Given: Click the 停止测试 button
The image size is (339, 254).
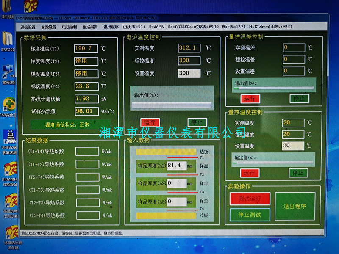Looking at the screenshot, I should click(x=250, y=215).
